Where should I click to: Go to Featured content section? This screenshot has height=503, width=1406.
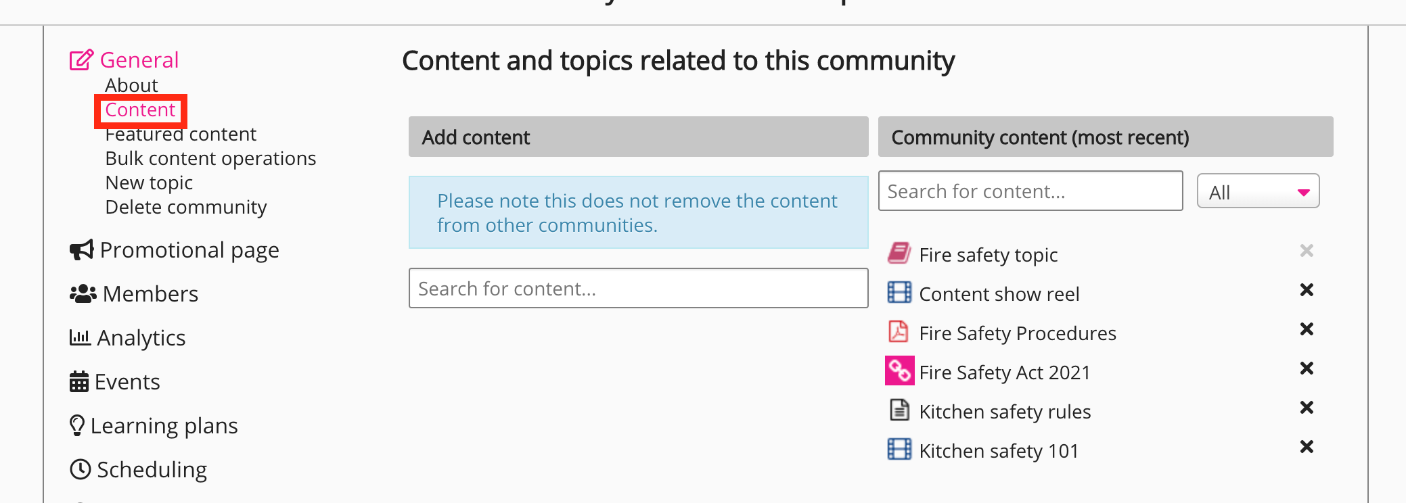(x=181, y=135)
